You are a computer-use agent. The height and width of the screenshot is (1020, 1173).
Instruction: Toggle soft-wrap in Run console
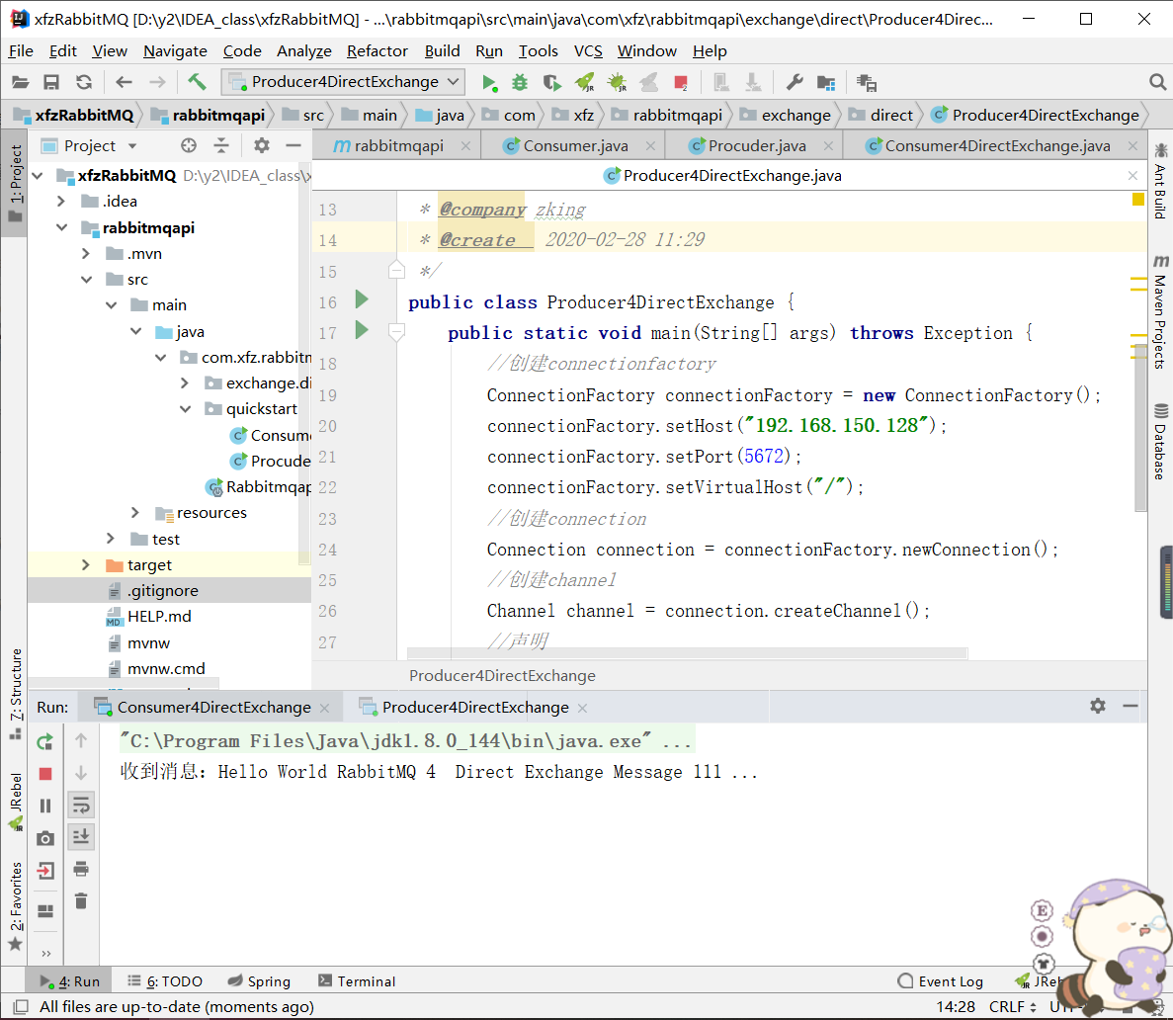(x=81, y=806)
